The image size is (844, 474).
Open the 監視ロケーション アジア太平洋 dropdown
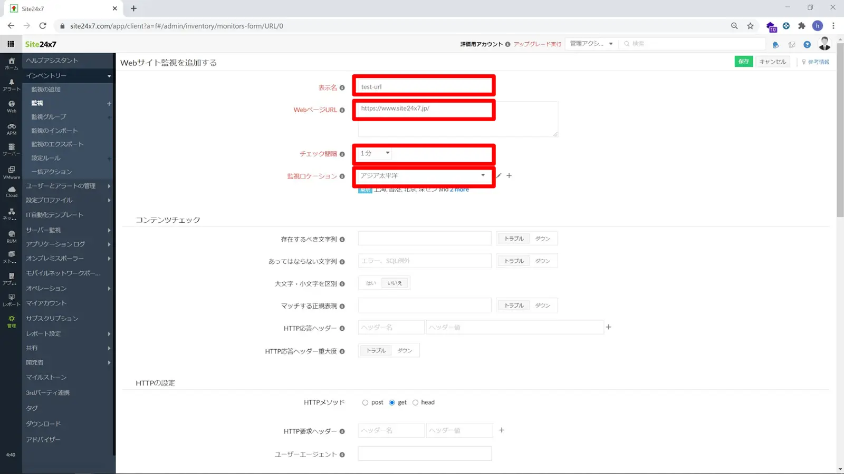424,175
